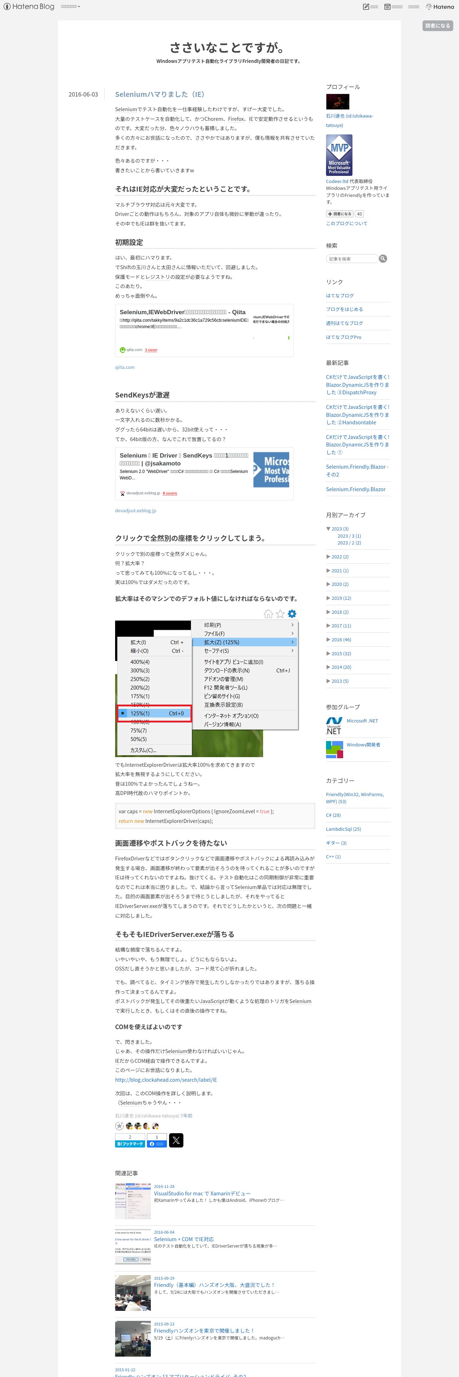Share the post on X
The image size is (459, 1377).
click(176, 1140)
